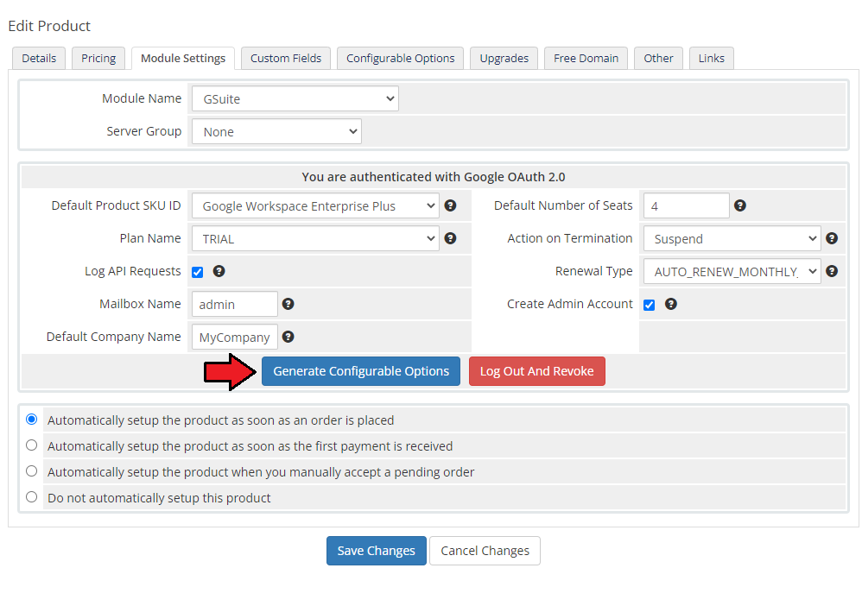Go to the Upgrades tab
The width and height of the screenshot is (862, 606).
click(504, 58)
